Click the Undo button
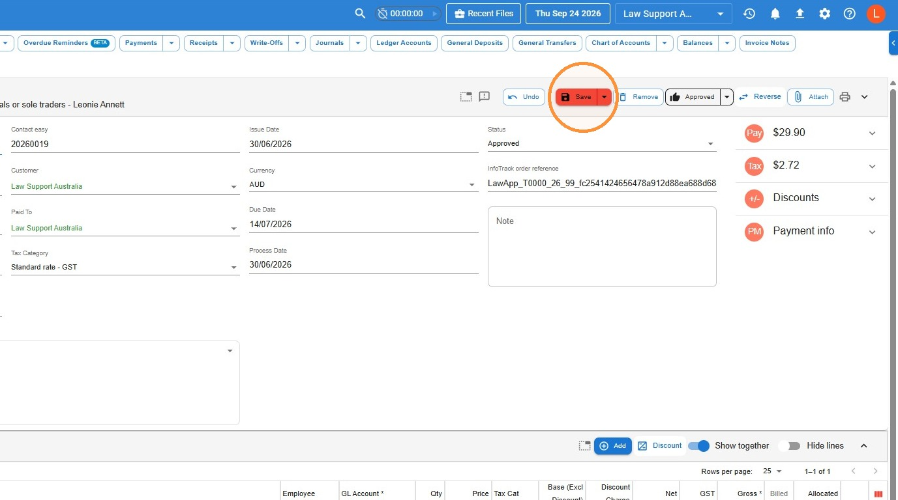 coord(524,97)
